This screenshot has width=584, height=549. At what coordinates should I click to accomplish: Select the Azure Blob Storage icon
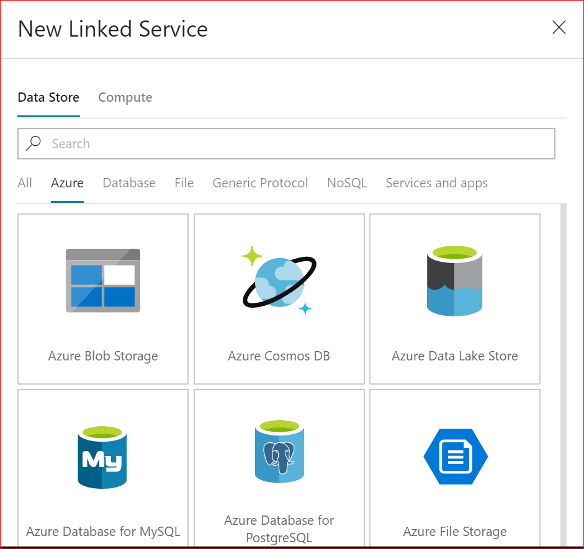tap(103, 280)
